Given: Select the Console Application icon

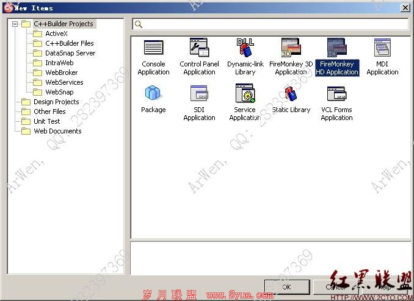Looking at the screenshot, I should tap(153, 48).
